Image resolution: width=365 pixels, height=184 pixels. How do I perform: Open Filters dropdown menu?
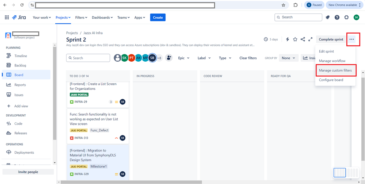click(81, 18)
